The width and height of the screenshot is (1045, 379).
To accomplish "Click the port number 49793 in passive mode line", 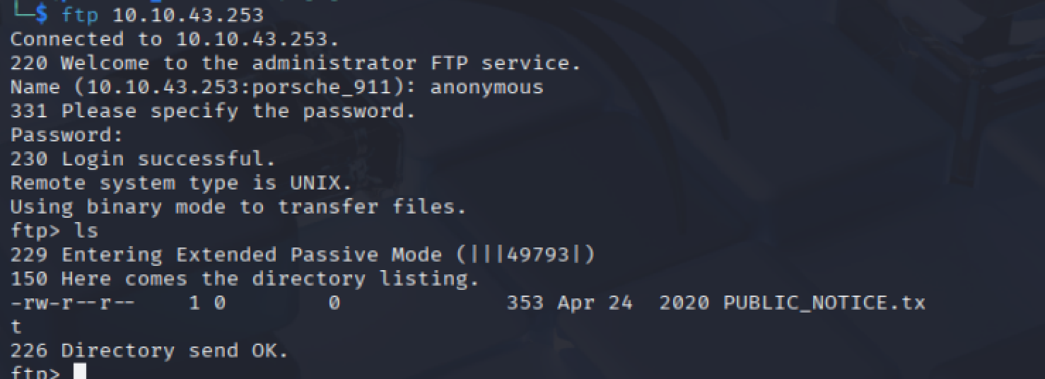I will point(537,255).
